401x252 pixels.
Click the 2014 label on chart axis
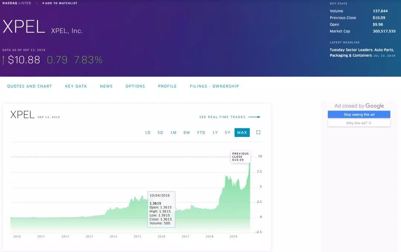[x=113, y=236]
